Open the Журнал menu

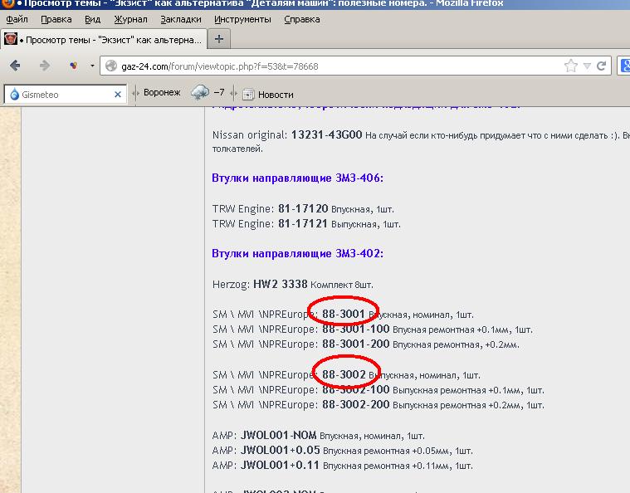130,19
